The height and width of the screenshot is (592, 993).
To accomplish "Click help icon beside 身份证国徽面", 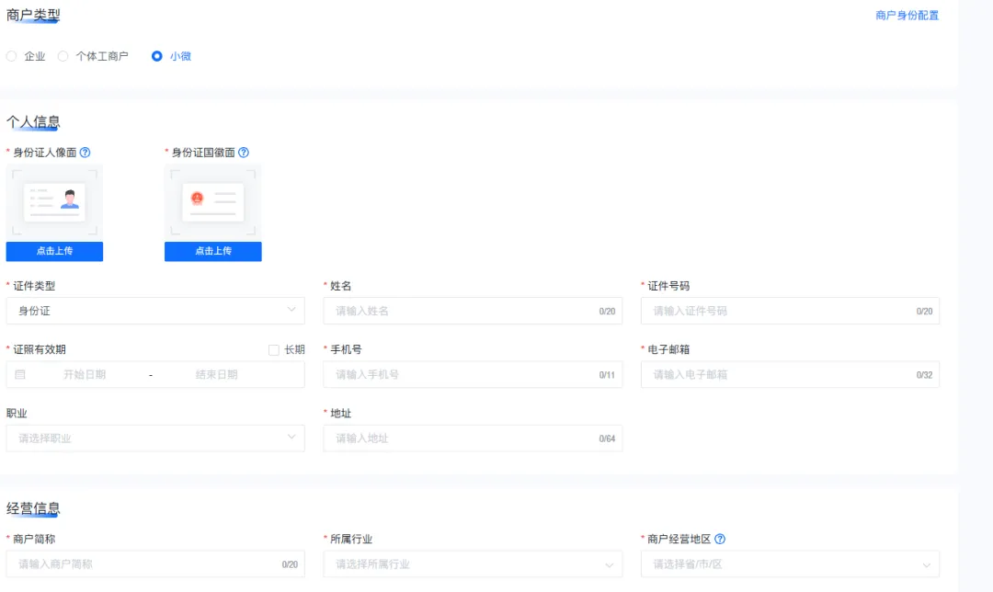I will pyautogui.click(x=243, y=153).
